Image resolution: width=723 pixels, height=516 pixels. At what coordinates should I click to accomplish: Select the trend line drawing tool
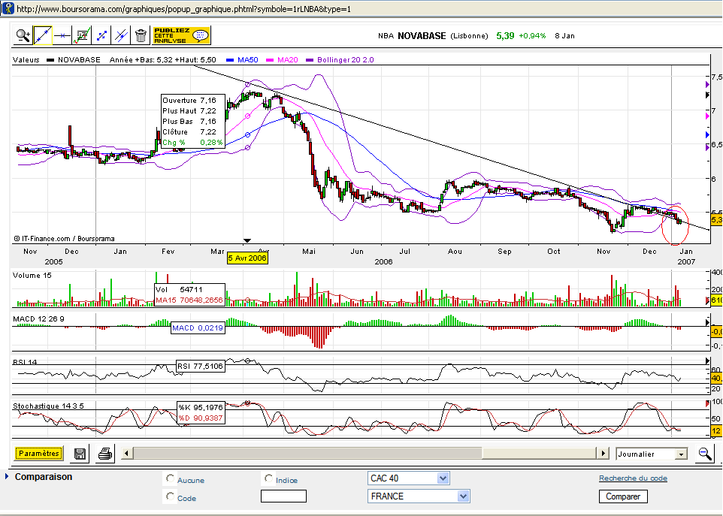(43, 35)
